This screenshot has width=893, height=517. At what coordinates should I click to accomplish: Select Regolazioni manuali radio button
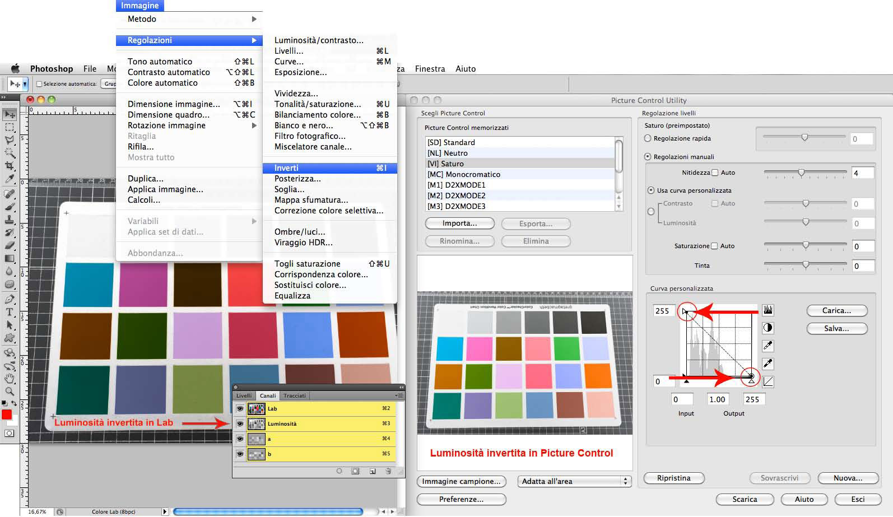click(648, 157)
